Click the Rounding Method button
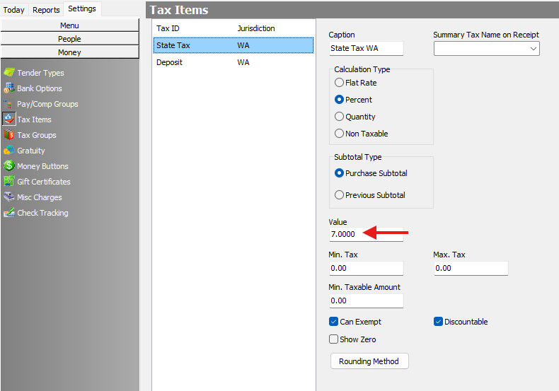The height and width of the screenshot is (391, 559). (369, 361)
